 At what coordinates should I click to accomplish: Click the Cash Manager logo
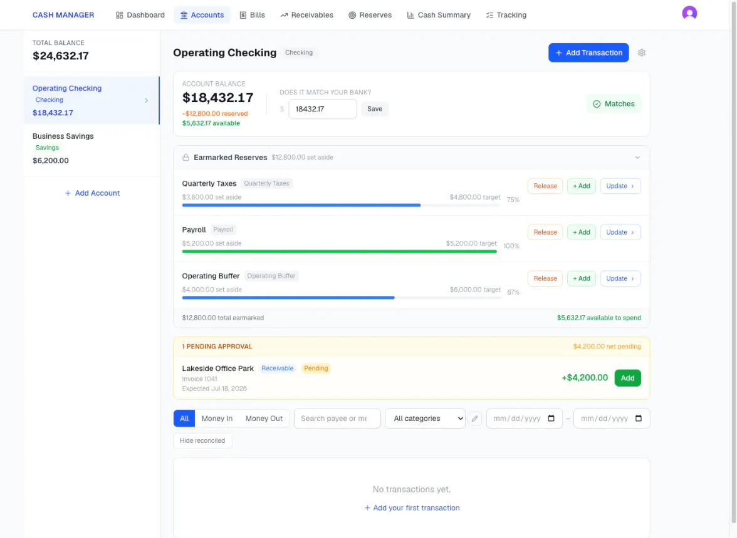[x=63, y=15]
